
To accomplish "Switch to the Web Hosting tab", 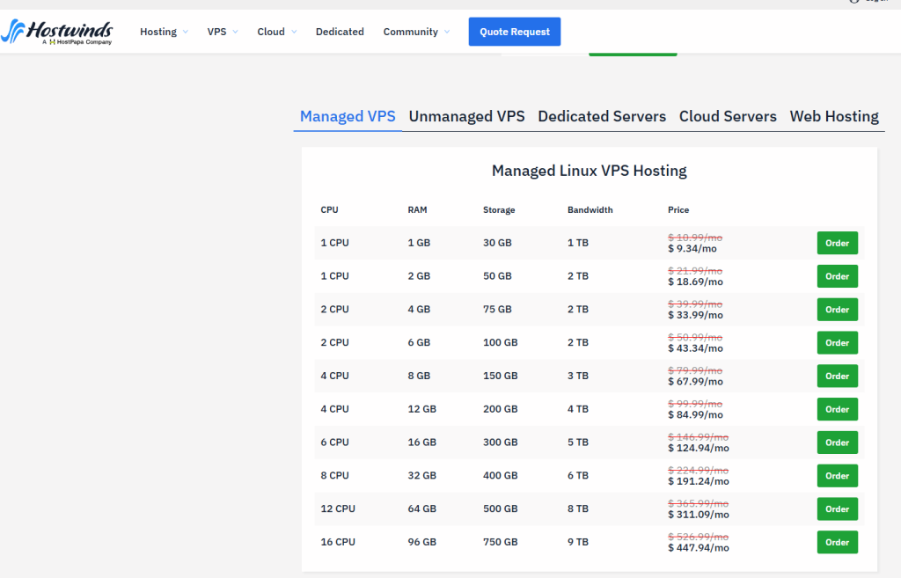I will pyautogui.click(x=834, y=116).
